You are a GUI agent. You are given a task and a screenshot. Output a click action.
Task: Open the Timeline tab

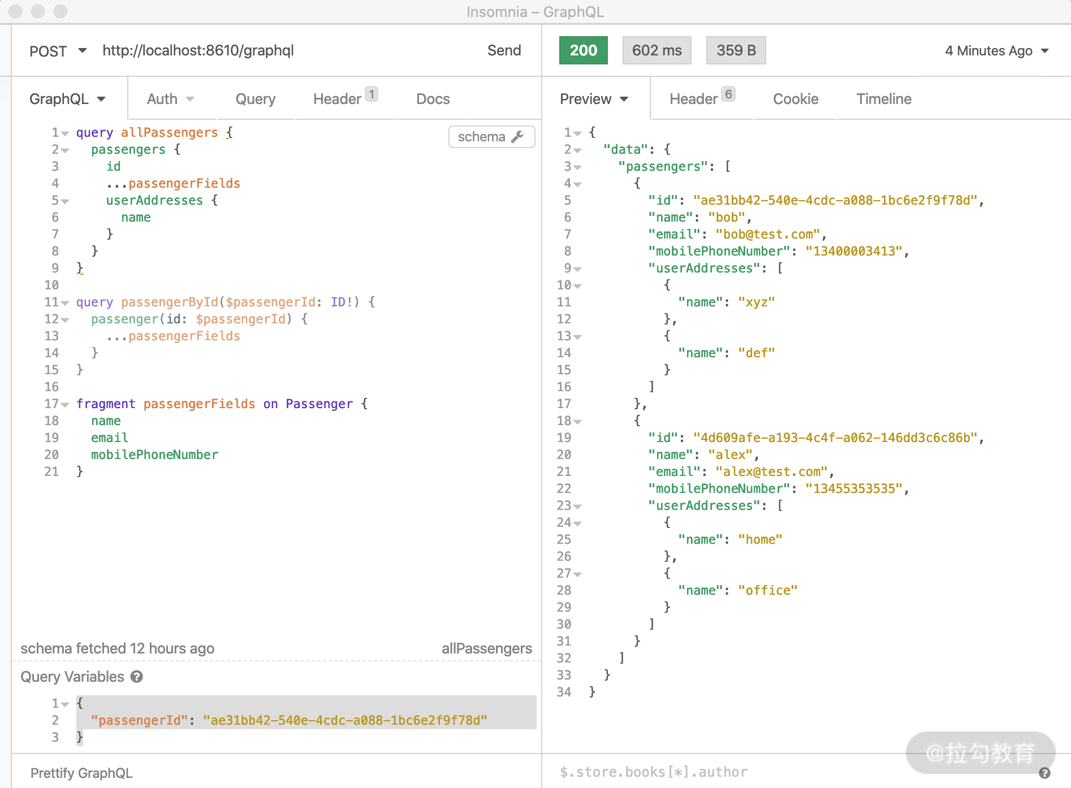pyautogui.click(x=884, y=99)
